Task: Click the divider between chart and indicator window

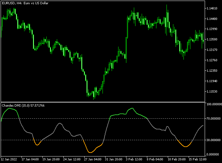Action: click(x=103, y=102)
